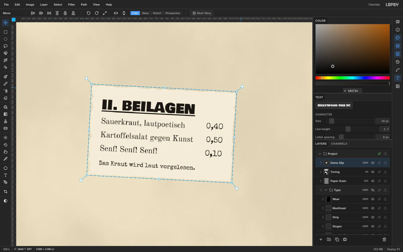Choose the Perspective transform mode
The image size is (403, 252).
[x=173, y=13]
